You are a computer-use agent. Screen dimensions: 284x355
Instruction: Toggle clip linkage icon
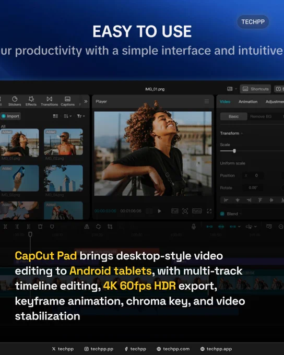tap(233, 227)
